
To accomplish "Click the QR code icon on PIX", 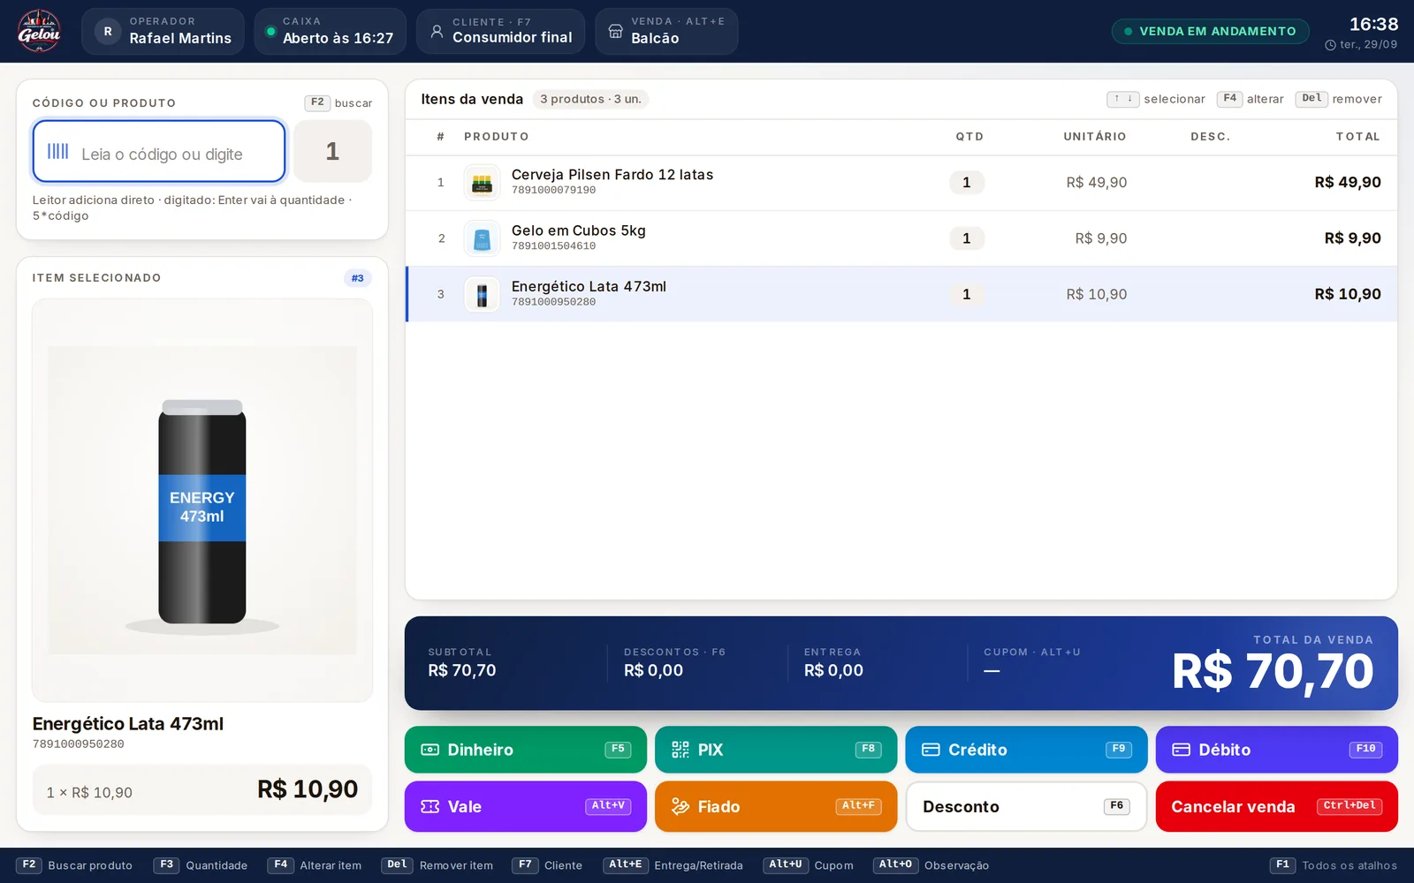I will (x=680, y=750).
